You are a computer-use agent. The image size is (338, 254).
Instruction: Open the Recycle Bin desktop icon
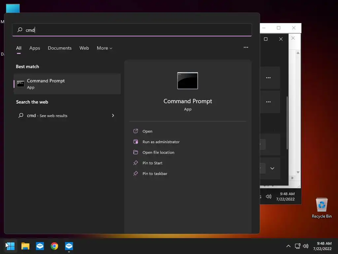pos(321,208)
